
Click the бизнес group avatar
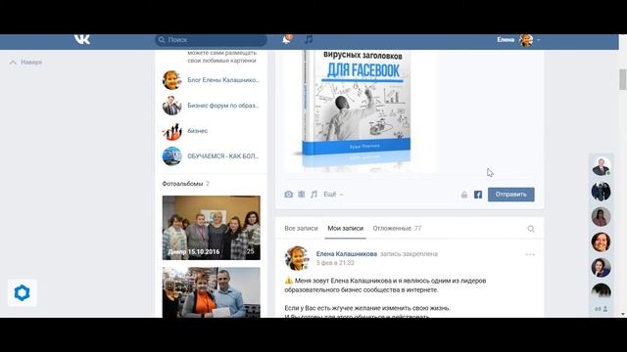tap(172, 131)
